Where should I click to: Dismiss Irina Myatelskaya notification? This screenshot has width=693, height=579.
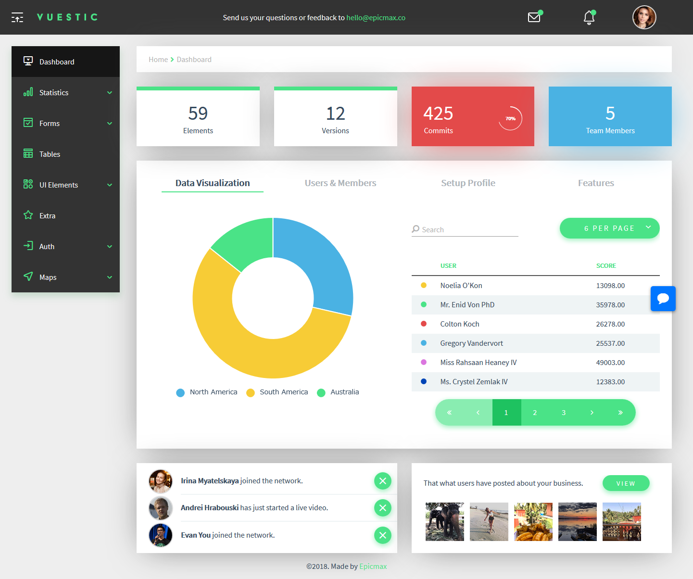tap(383, 481)
